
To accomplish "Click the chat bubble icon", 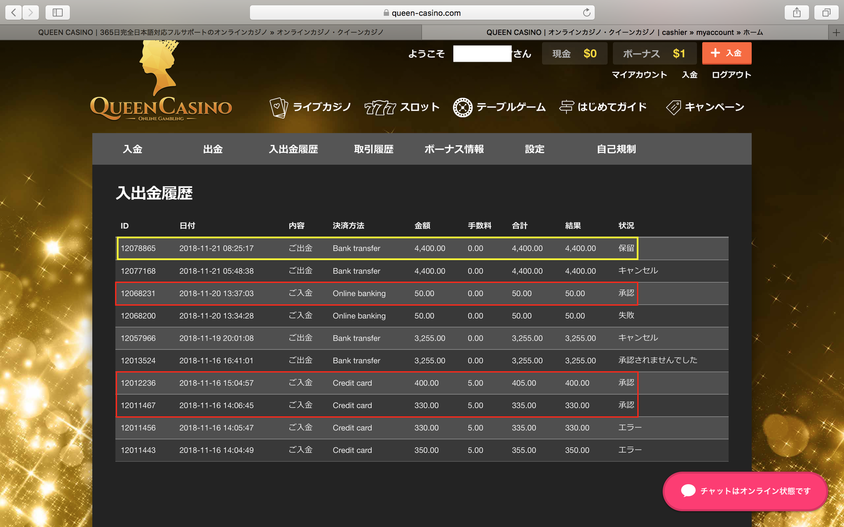I will pyautogui.click(x=688, y=490).
